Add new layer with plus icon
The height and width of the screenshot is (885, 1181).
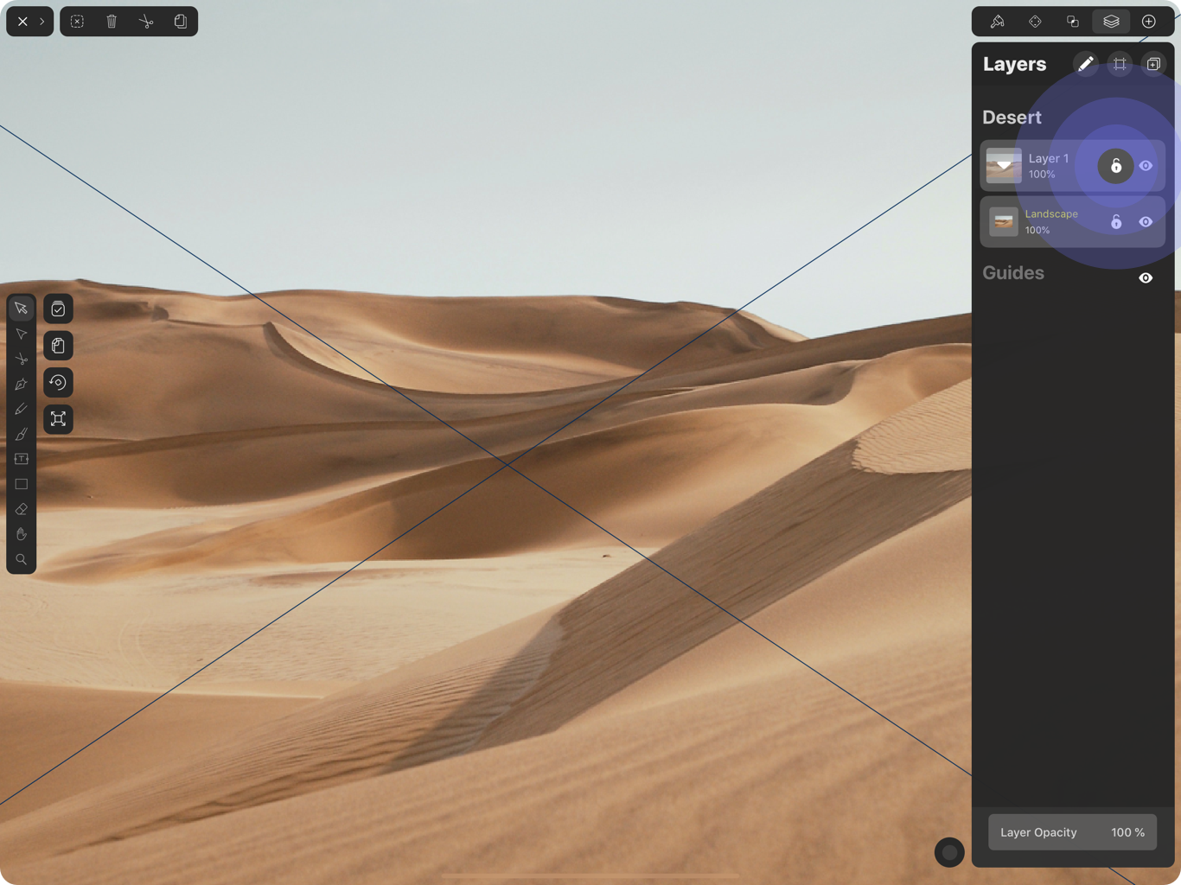1153,64
